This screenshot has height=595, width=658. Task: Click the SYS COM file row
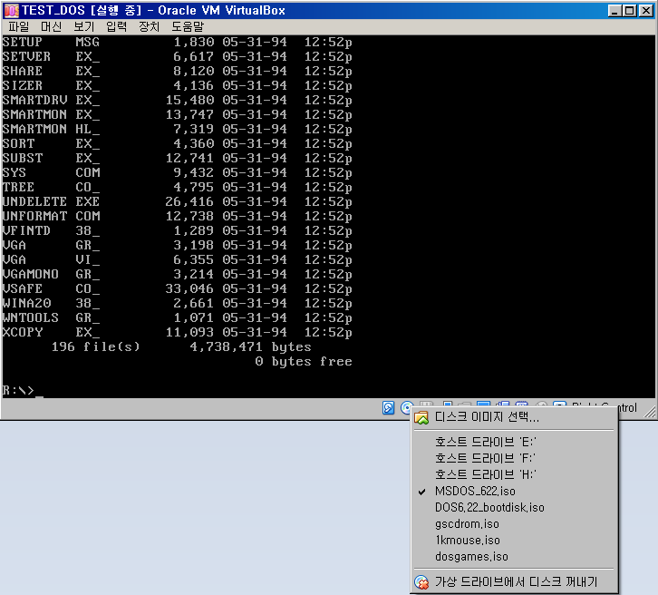(x=177, y=172)
